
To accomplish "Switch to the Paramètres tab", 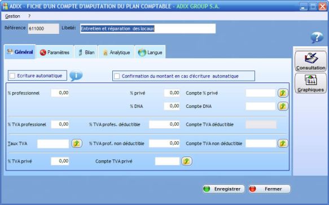I will [55, 53].
